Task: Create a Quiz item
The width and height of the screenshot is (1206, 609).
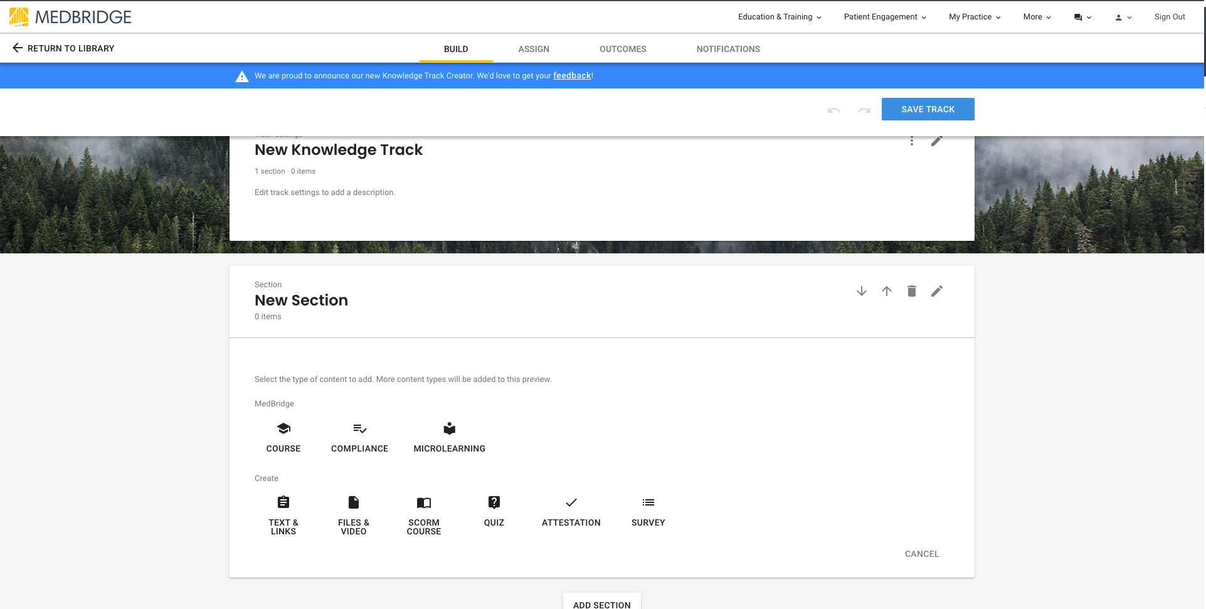Action: pyautogui.click(x=494, y=511)
